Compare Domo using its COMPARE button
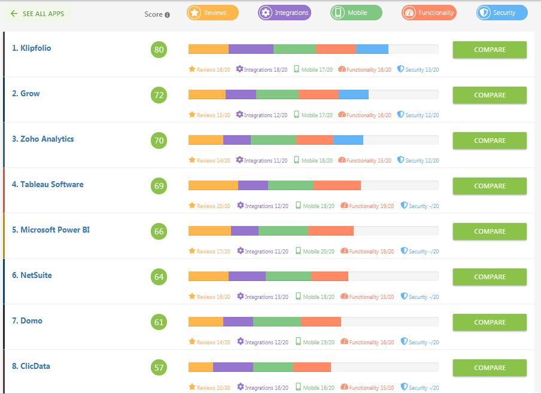Viewport: 541px width, 394px height. pyautogui.click(x=490, y=323)
